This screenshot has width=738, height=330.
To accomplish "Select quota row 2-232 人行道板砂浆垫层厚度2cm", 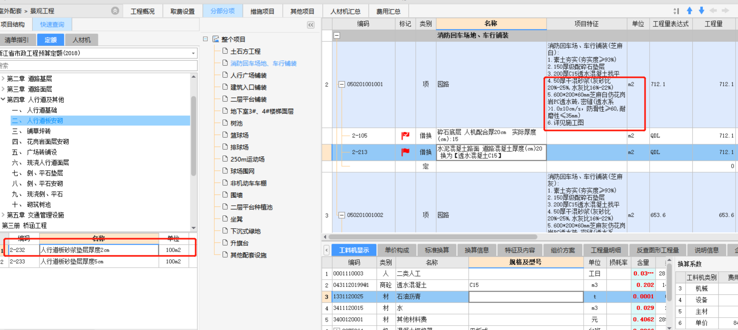I will (x=98, y=250).
